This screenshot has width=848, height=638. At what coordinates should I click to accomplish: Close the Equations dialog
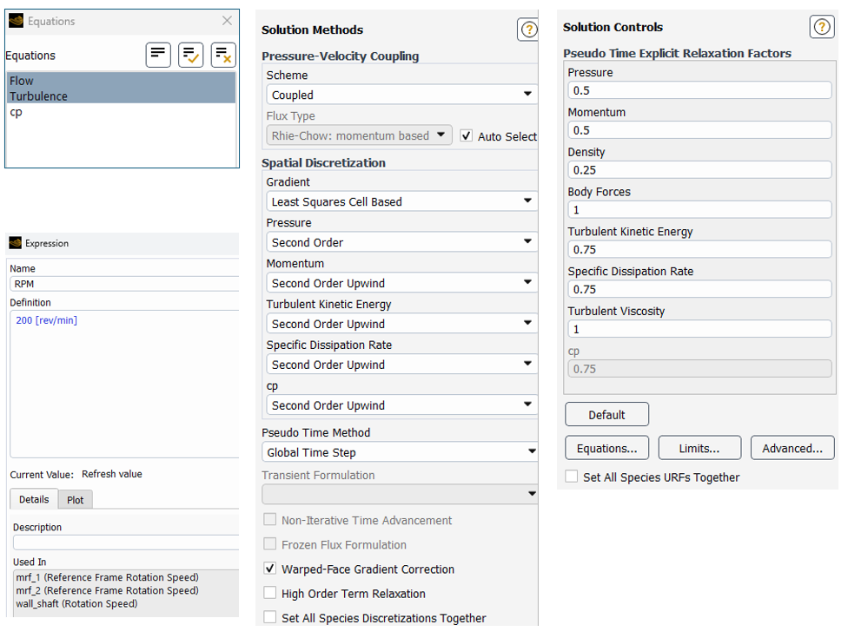pos(227,21)
